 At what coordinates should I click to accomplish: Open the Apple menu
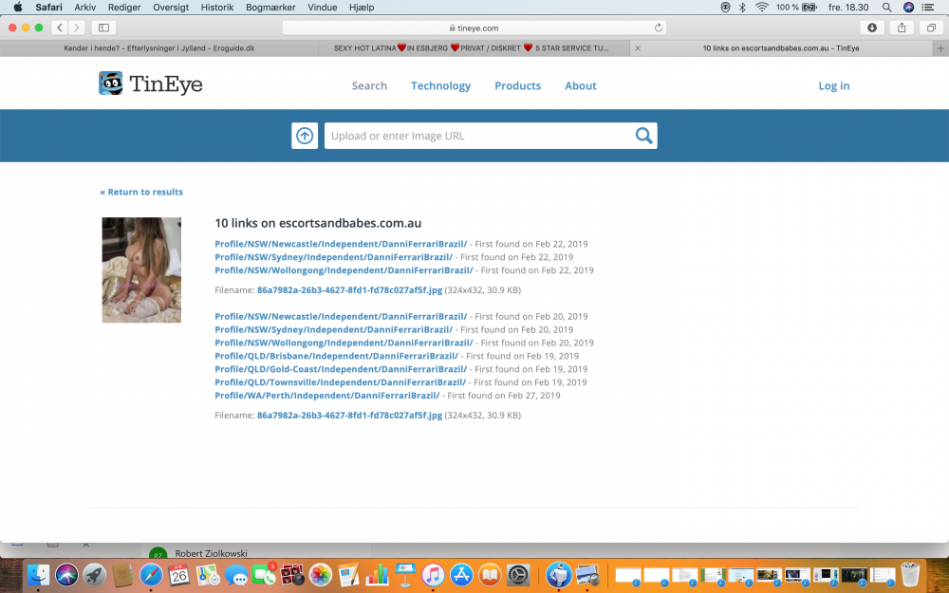coord(17,8)
